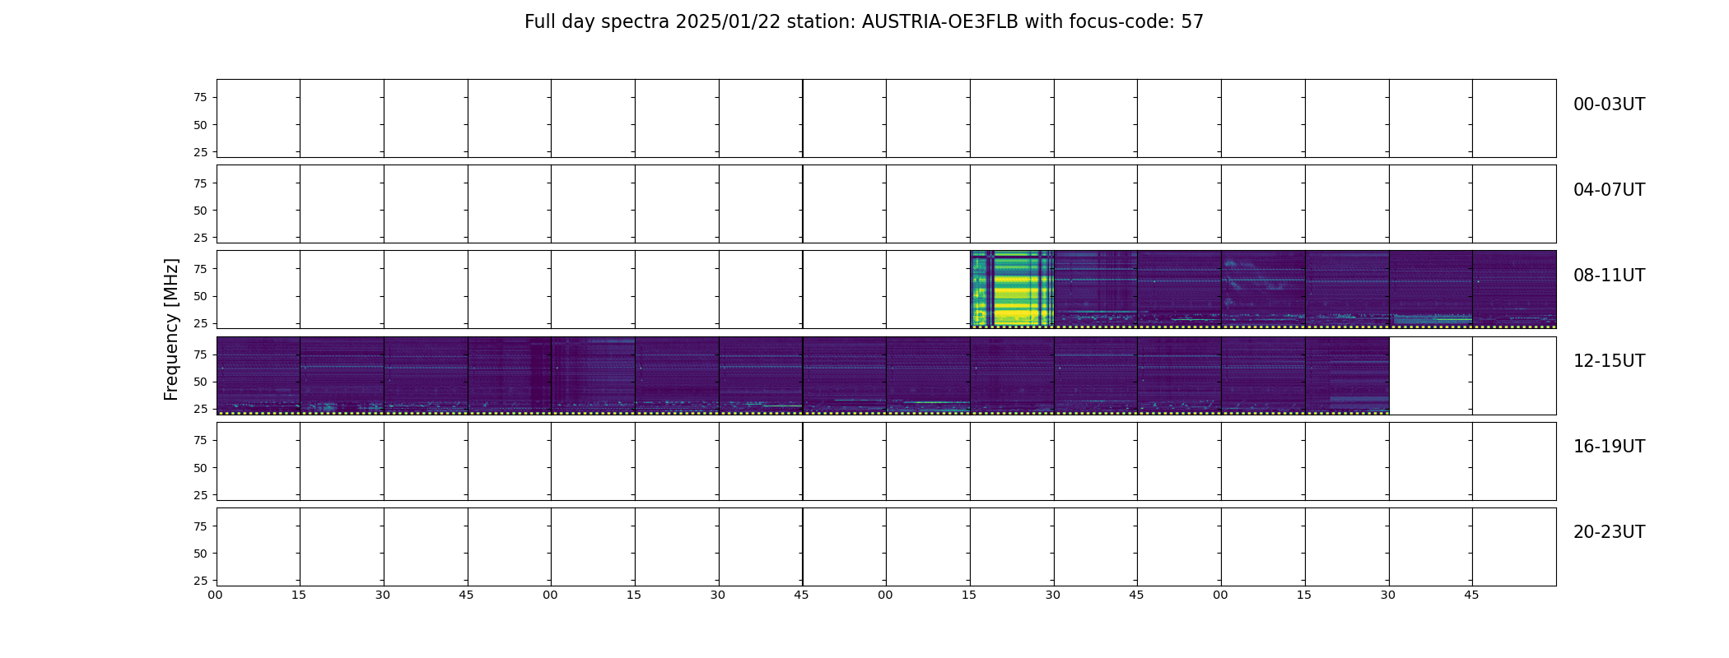Select the 08-11UT row label
Viewport: 1729px width, 658px height.
pyautogui.click(x=1609, y=276)
